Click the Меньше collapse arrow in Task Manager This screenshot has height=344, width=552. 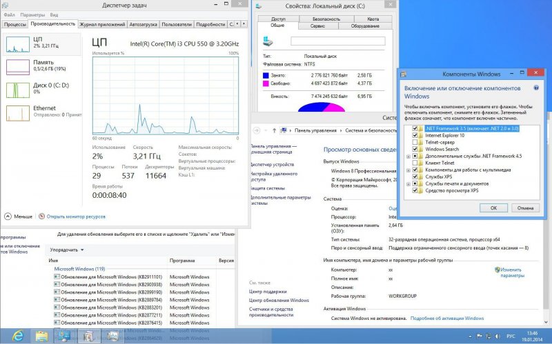click(8, 216)
